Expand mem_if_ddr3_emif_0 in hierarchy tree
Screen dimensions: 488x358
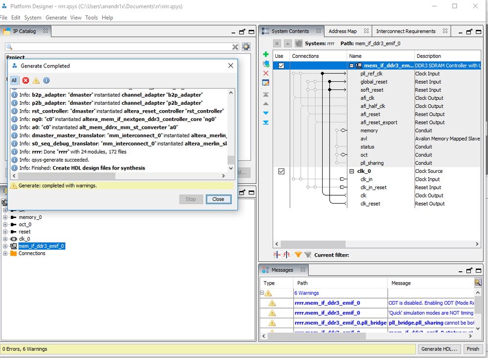coord(5,246)
